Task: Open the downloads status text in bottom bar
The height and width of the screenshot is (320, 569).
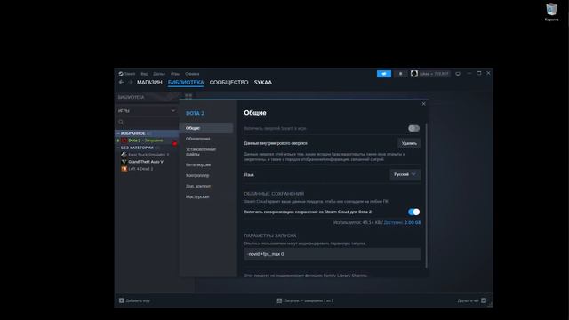Action: 309,300
